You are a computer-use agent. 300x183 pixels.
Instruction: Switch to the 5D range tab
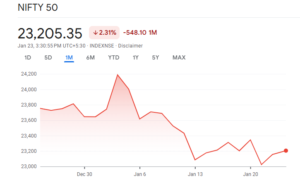[48, 57]
